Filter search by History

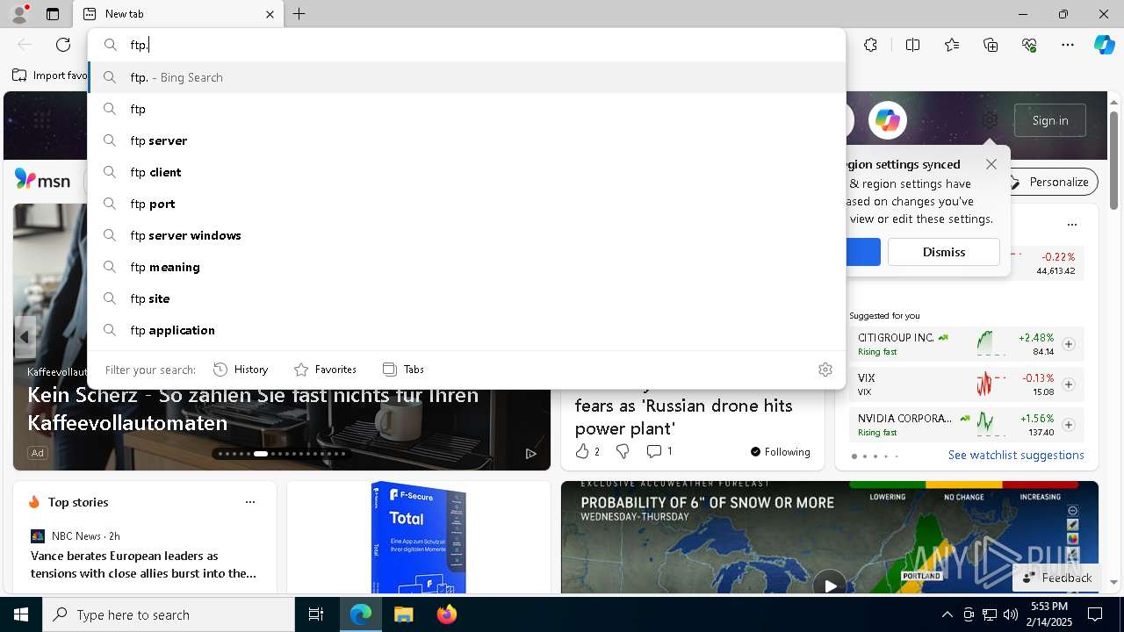coord(241,370)
